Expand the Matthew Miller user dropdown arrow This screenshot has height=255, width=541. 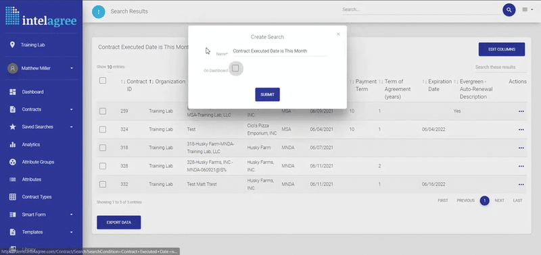tap(72, 69)
